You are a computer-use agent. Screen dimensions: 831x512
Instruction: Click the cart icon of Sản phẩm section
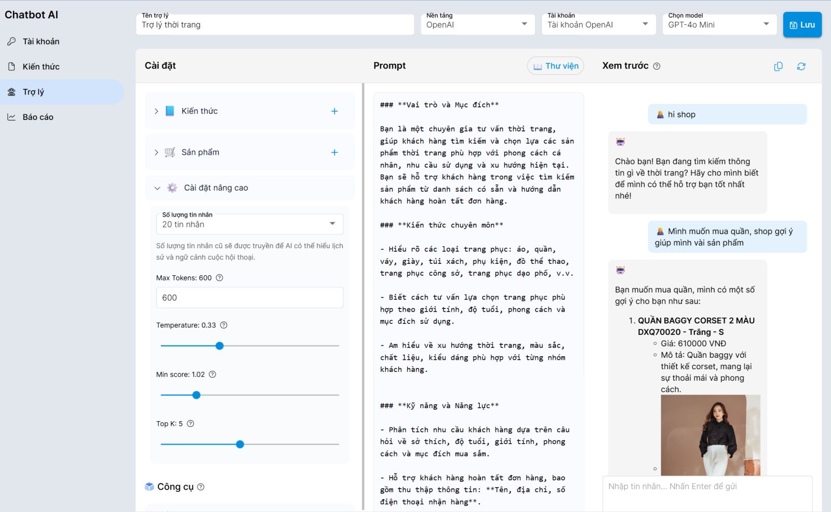[x=170, y=153]
